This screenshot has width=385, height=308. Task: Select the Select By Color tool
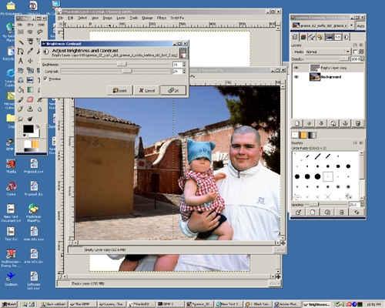(30, 42)
